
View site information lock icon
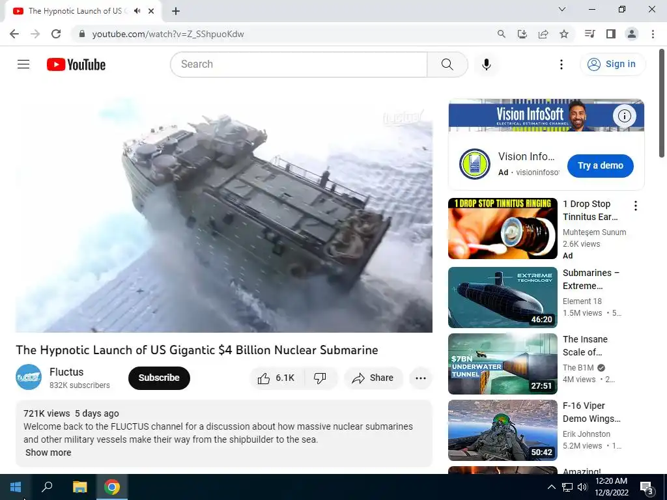tap(83, 34)
